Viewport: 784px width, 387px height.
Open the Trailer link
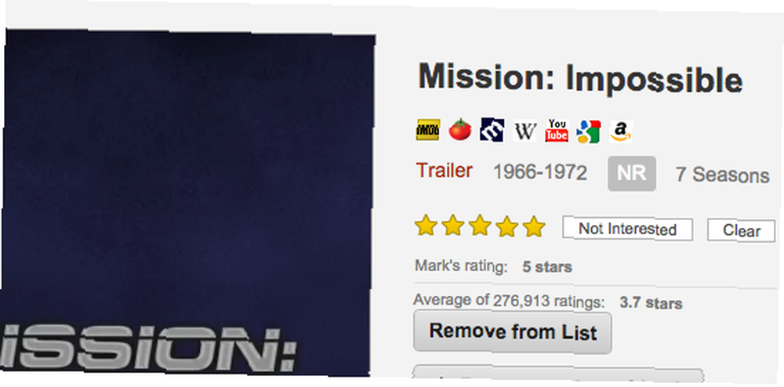coord(444,171)
